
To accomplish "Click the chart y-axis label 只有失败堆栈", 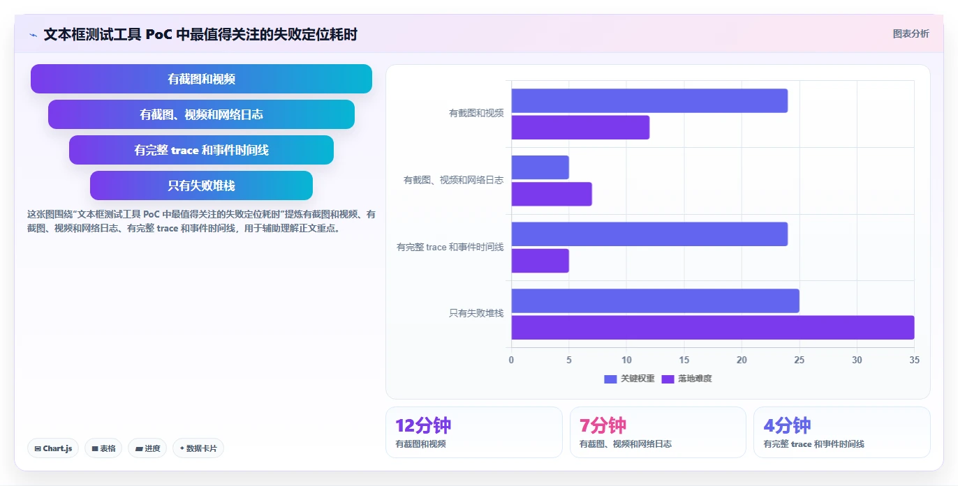I will [x=476, y=314].
